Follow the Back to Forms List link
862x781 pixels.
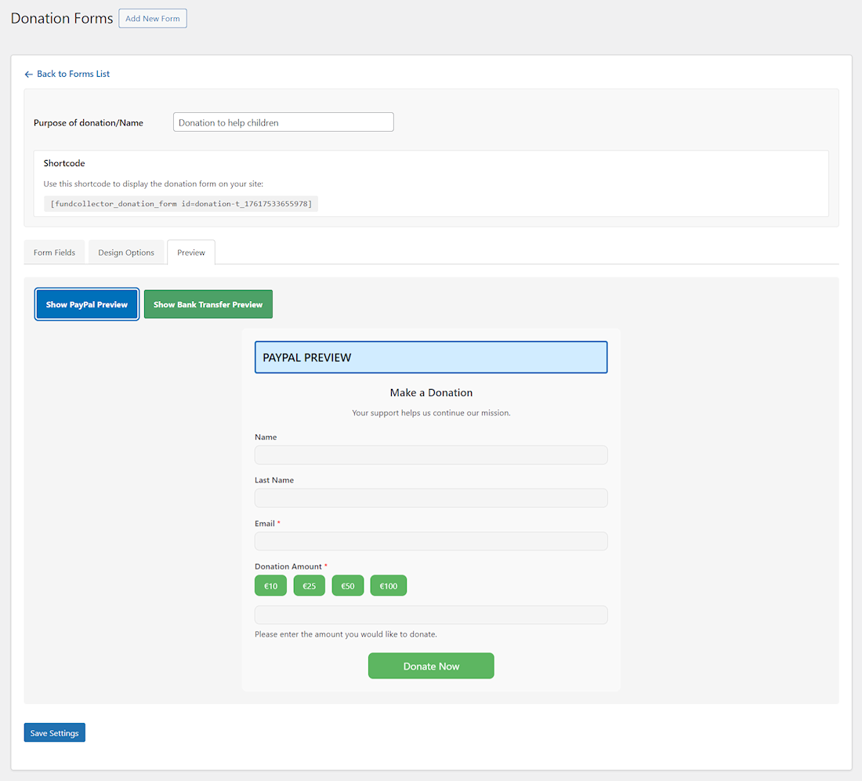pos(74,73)
